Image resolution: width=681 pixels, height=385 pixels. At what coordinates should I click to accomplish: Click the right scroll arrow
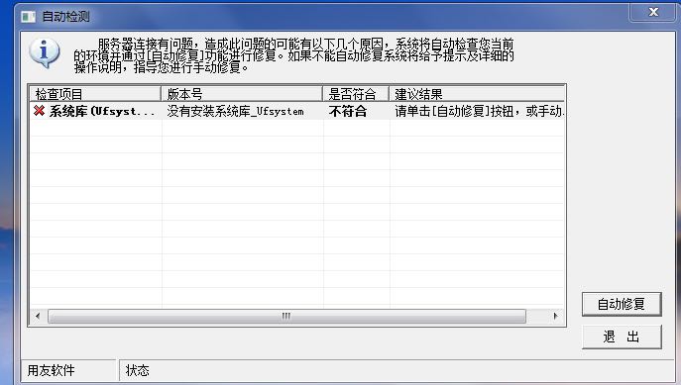click(x=555, y=316)
